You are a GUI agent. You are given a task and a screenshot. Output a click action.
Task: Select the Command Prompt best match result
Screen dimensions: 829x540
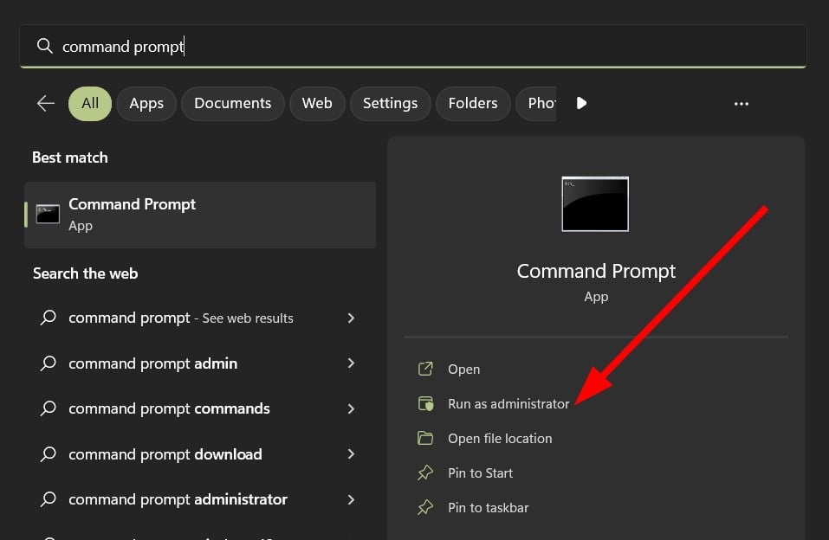pyautogui.click(x=200, y=214)
